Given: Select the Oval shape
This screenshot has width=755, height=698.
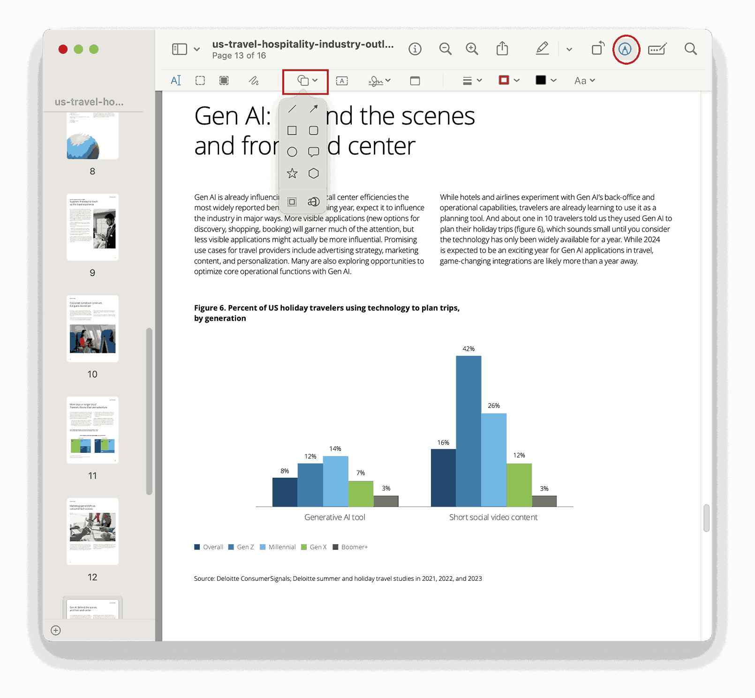Looking at the screenshot, I should [x=292, y=151].
